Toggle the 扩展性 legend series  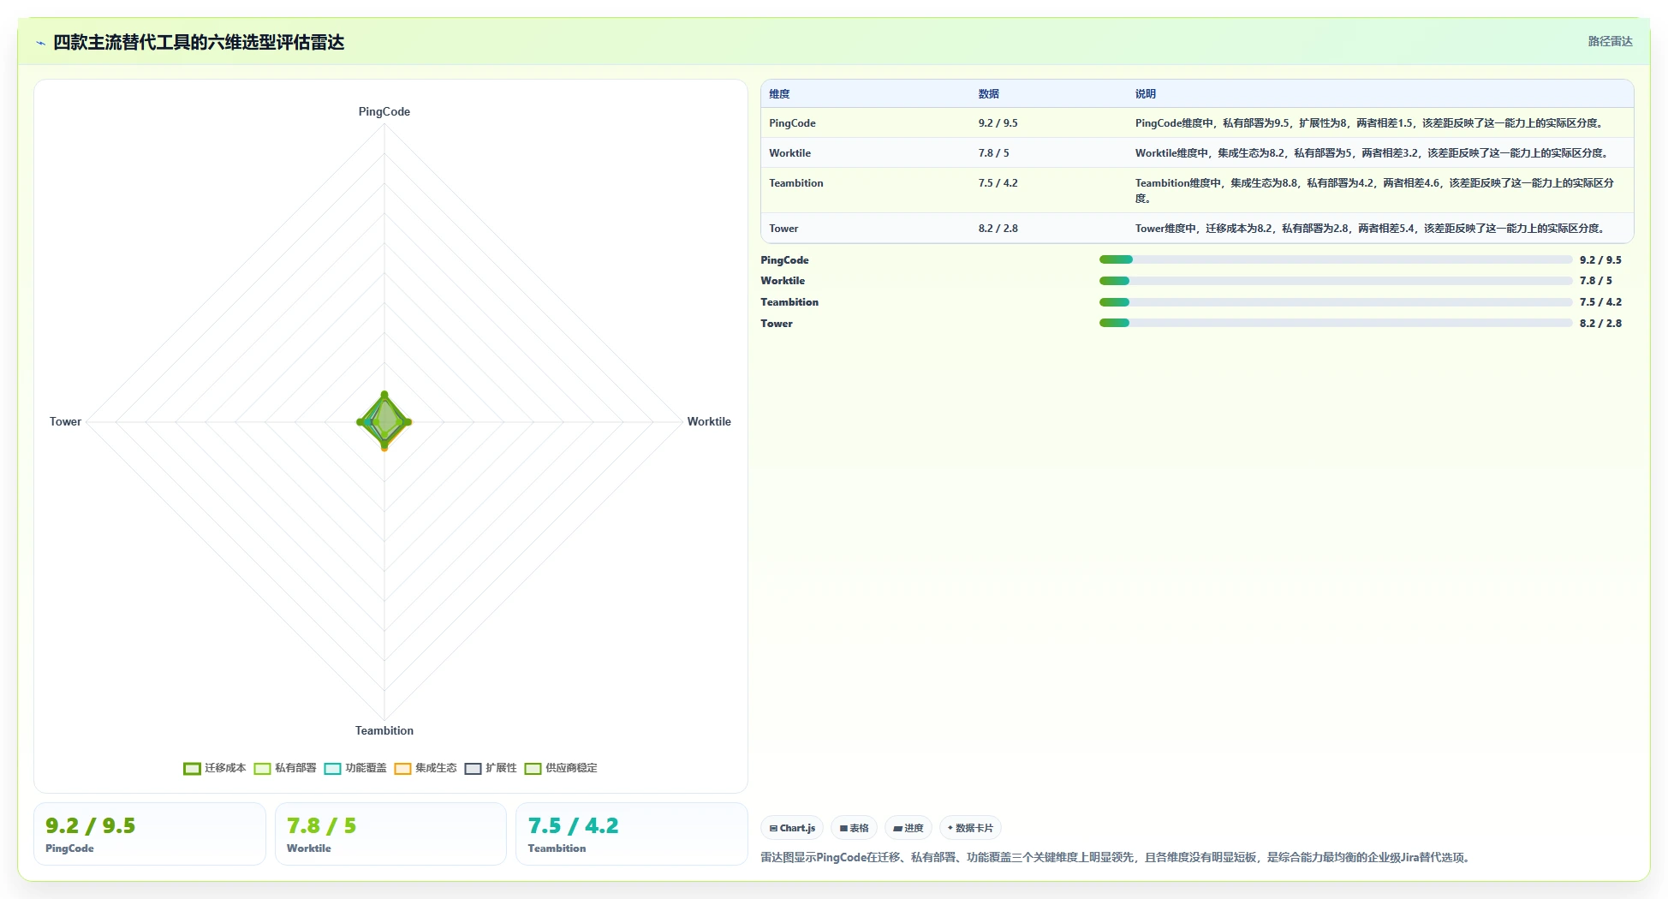[x=491, y=768]
